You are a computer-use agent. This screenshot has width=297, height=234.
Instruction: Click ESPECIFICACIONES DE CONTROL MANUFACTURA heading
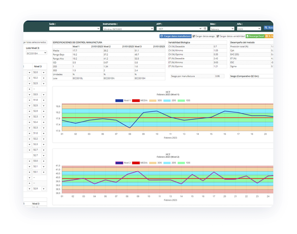point(77,42)
